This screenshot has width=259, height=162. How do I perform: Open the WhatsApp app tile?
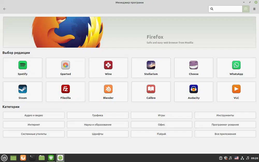pos(236,68)
